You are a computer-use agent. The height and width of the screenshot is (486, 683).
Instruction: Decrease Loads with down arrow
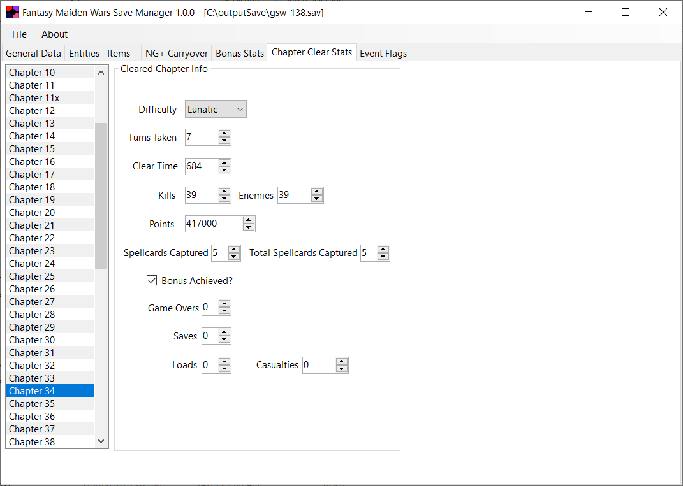tap(224, 369)
